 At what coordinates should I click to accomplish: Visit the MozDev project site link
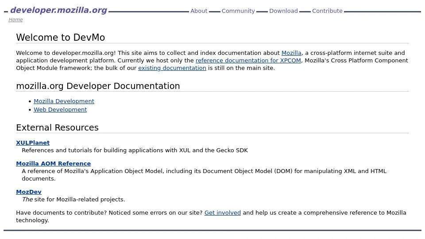click(x=29, y=192)
